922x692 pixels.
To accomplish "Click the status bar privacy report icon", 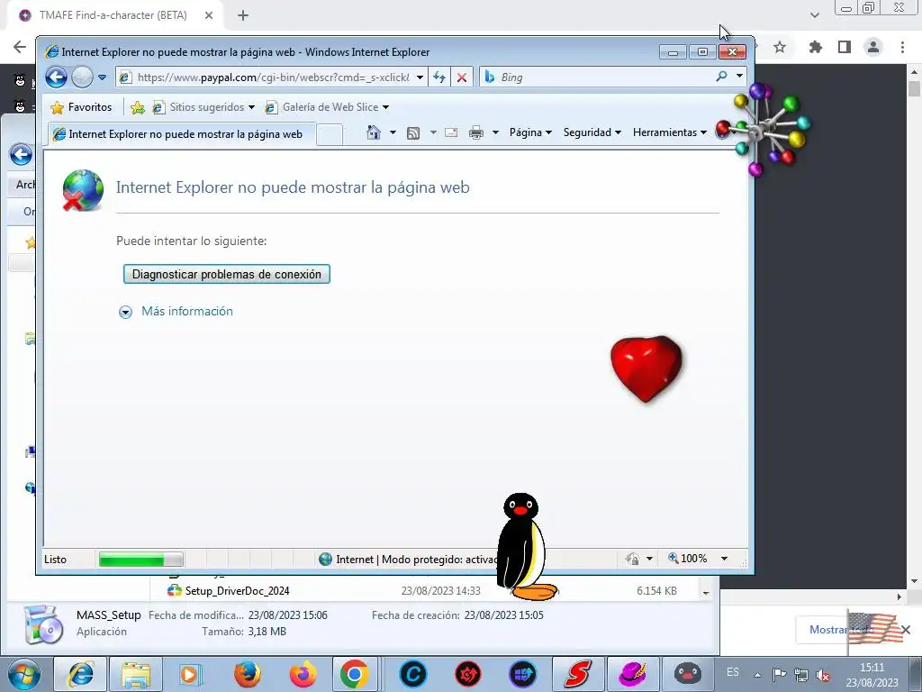I will (x=632, y=559).
